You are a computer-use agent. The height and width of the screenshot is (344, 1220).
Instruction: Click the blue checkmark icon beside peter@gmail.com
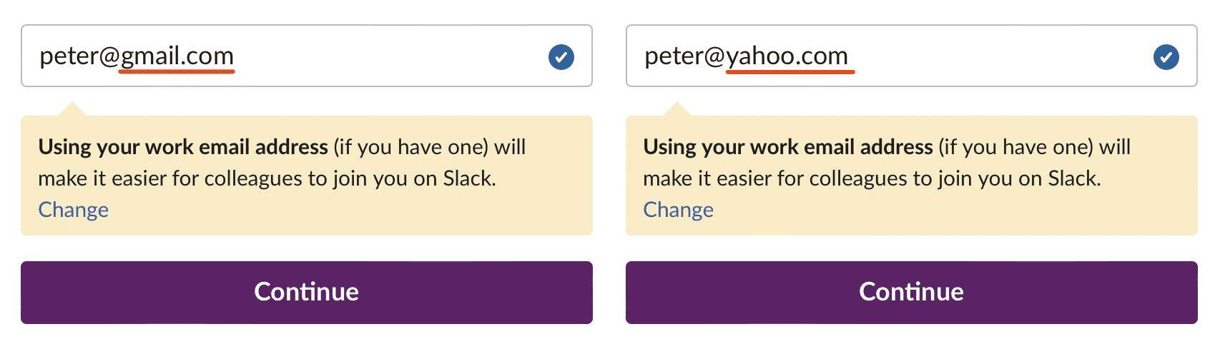click(561, 57)
